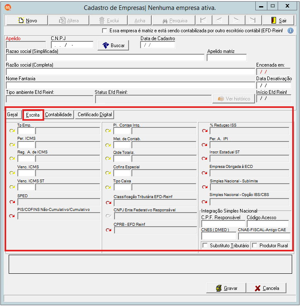Click the Acha toolbar button
The height and width of the screenshot is (306, 300).
pyautogui.click(x=140, y=20)
